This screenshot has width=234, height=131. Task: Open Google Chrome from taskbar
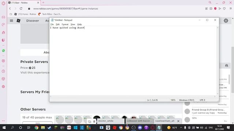(x=37, y=128)
